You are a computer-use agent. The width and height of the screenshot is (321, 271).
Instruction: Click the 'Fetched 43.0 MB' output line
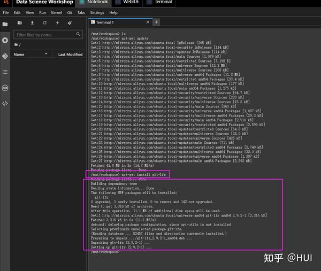pyautogui.click(x=122, y=165)
